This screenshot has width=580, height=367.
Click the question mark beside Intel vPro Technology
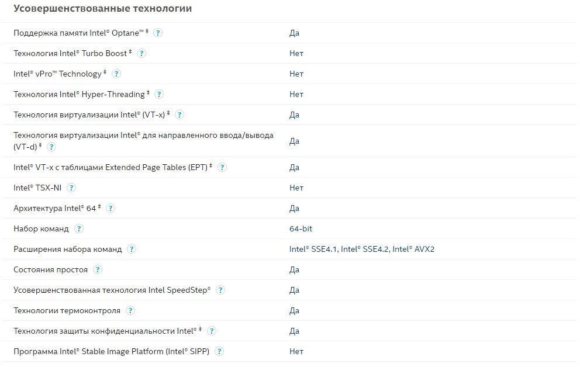(x=116, y=74)
